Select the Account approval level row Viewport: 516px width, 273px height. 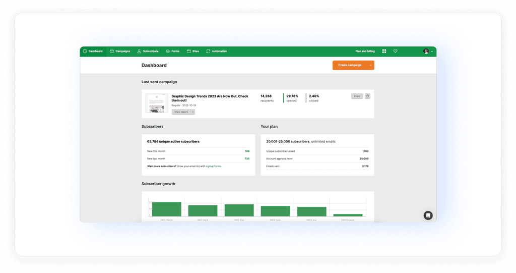pos(317,159)
